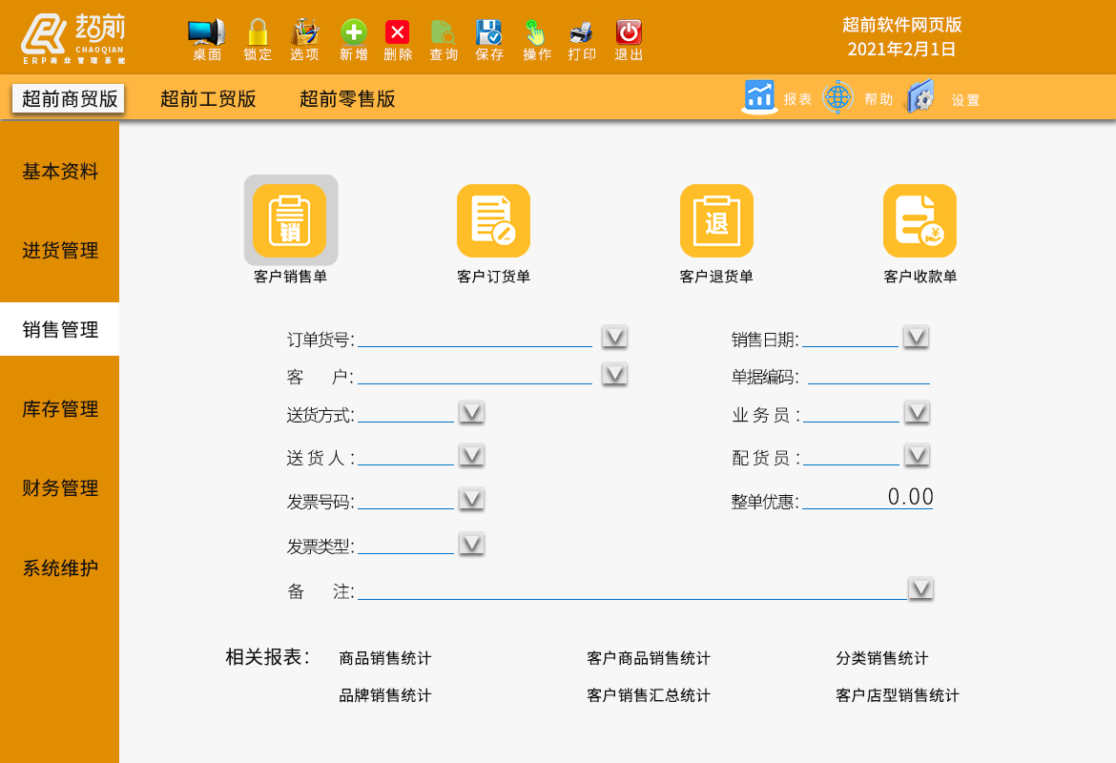Open 选项 options icon in toolbar

tap(304, 32)
